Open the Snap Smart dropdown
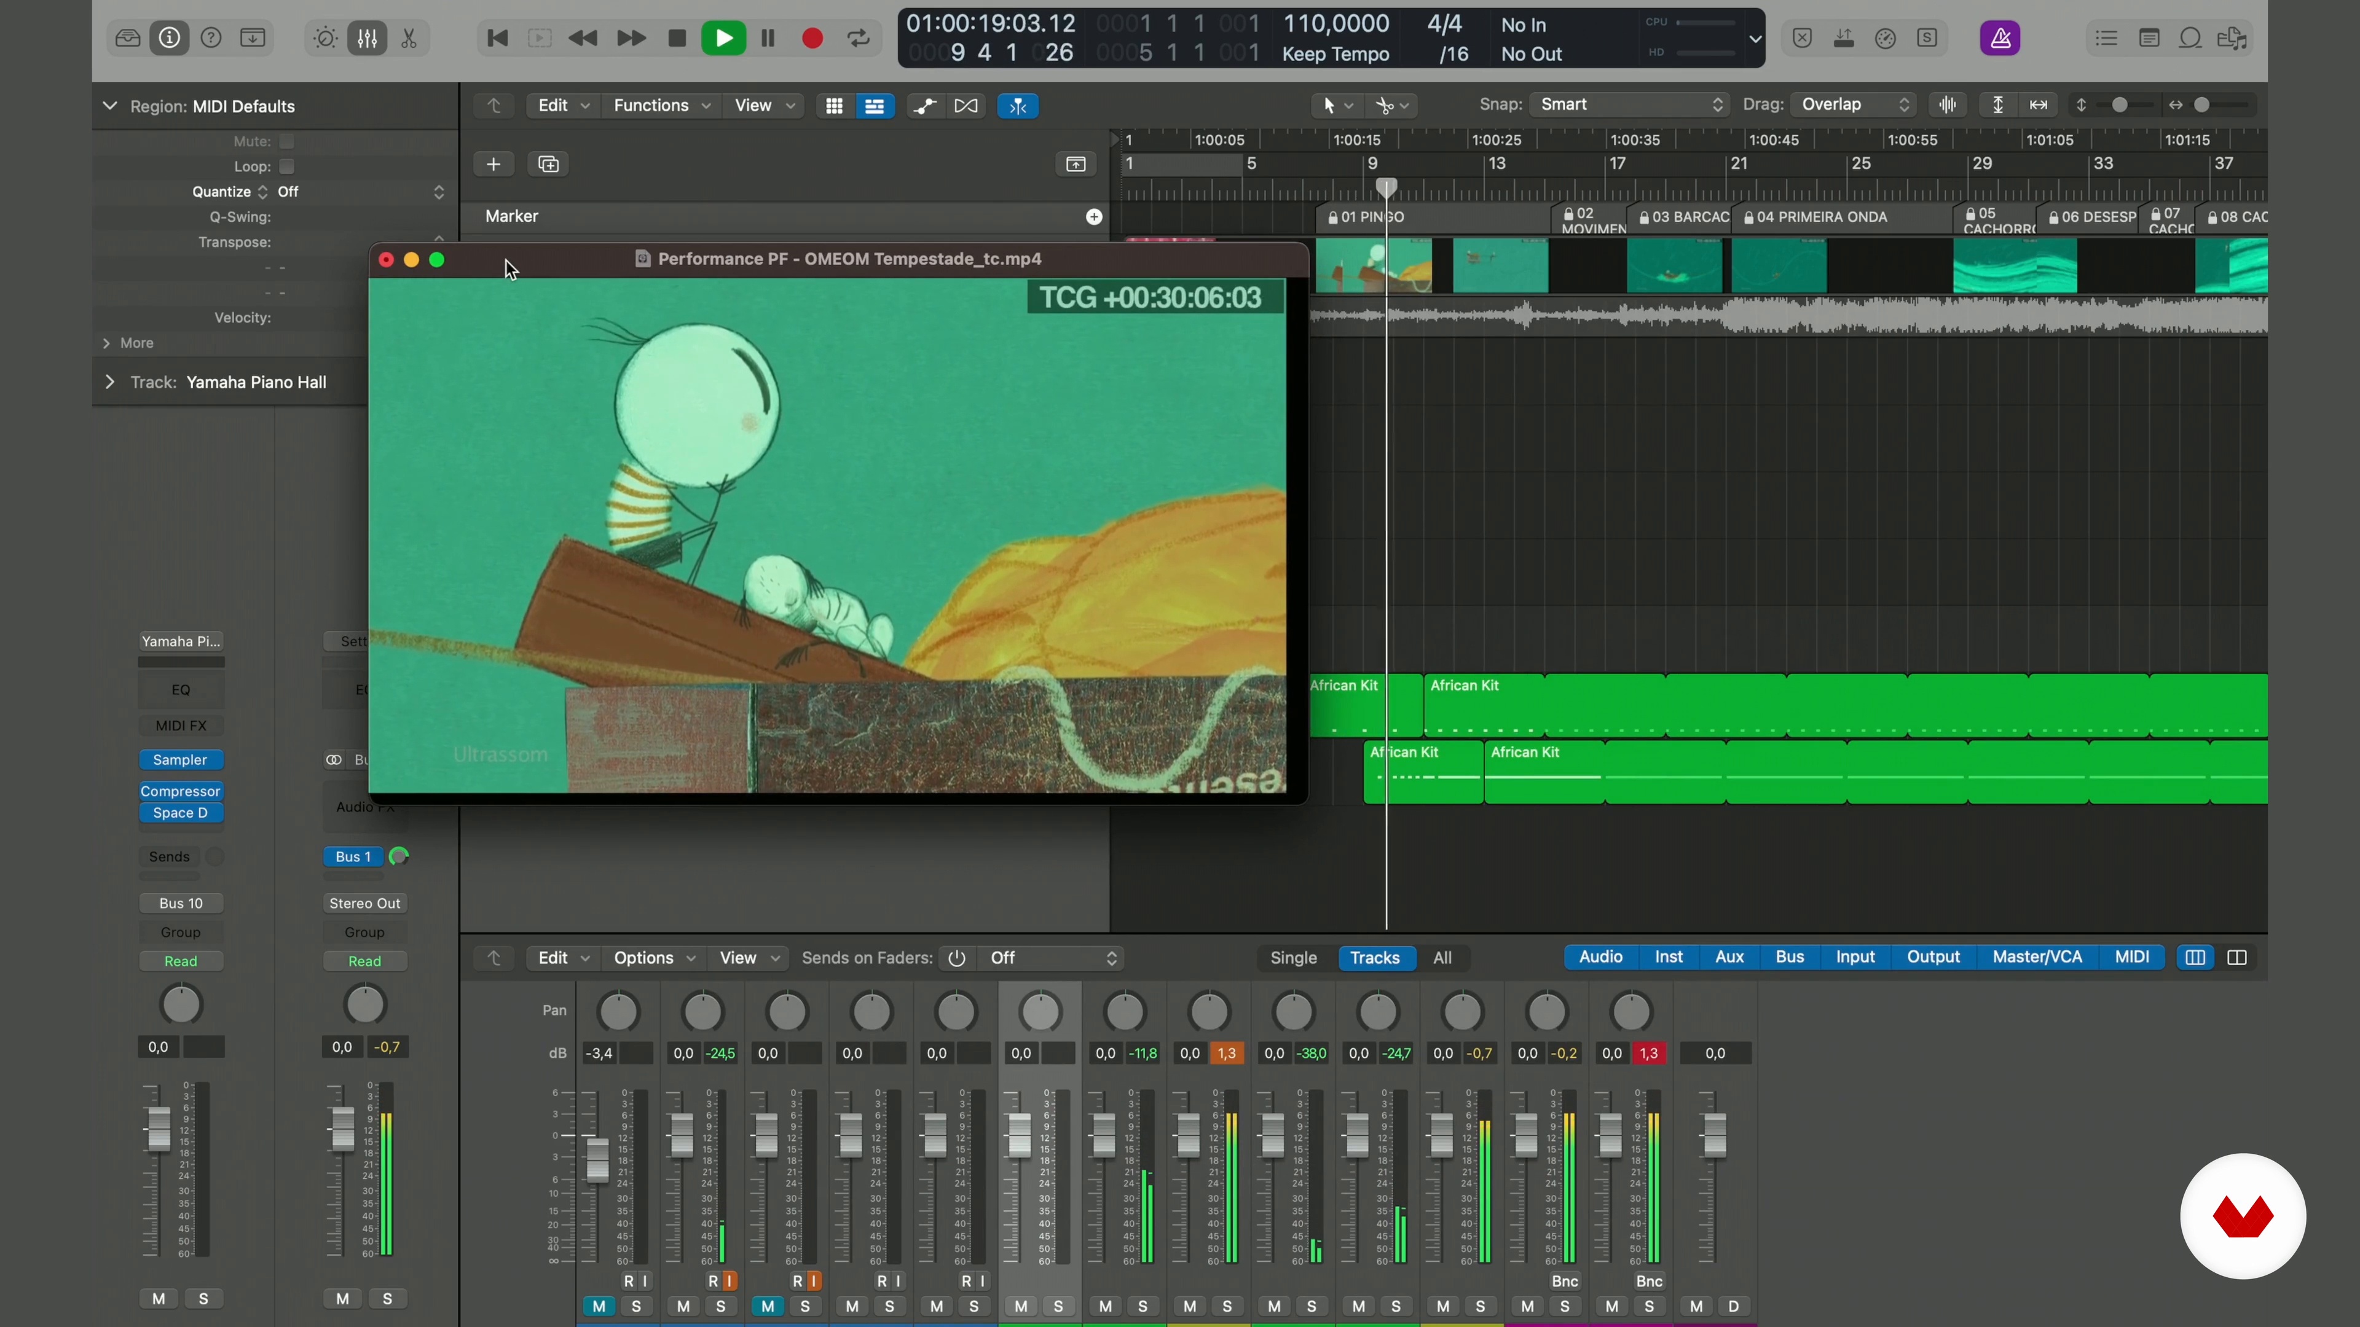Image resolution: width=2360 pixels, height=1327 pixels. coord(1630,104)
